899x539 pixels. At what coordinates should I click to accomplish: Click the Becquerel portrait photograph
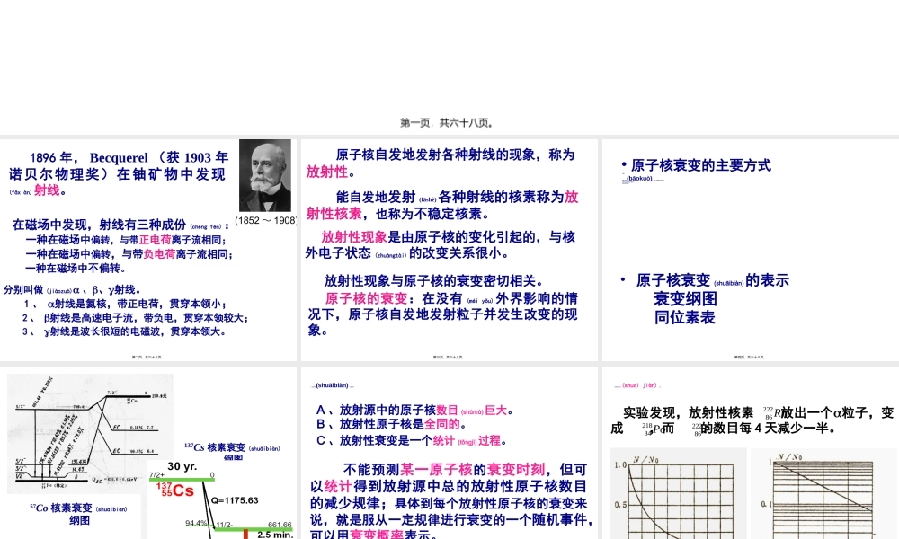(263, 173)
